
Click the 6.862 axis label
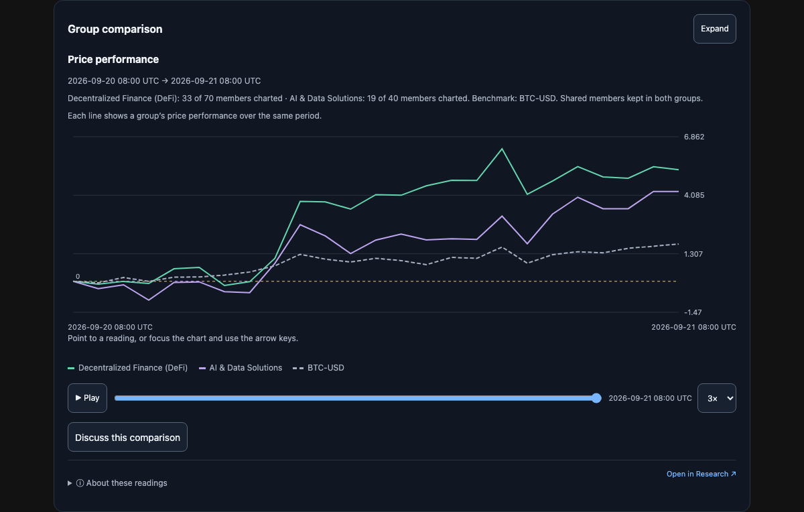pos(694,137)
